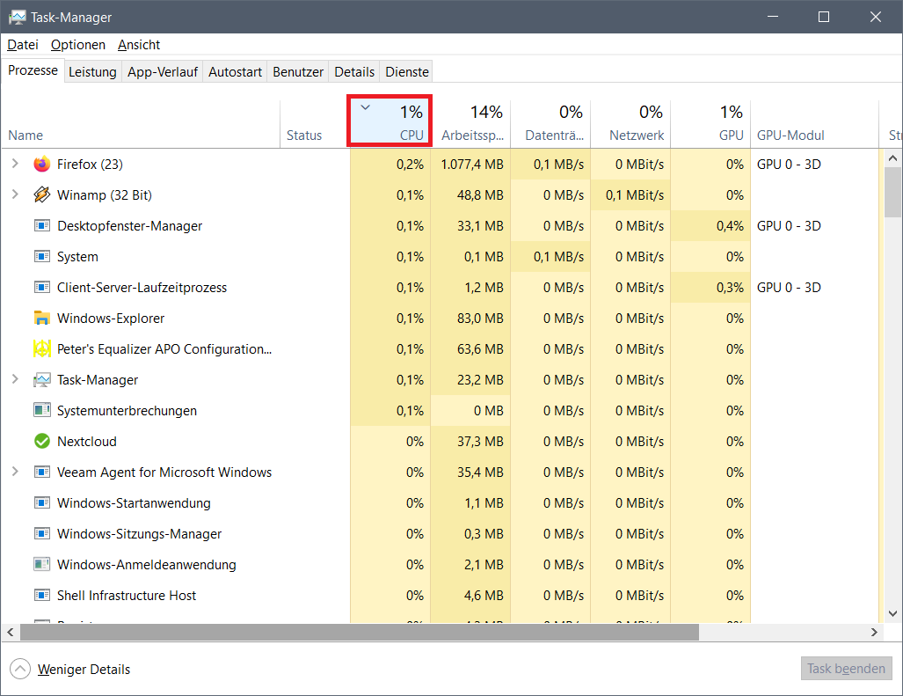Switch to the App-Verlauf tab
Image resolution: width=903 pixels, height=696 pixels.
point(163,72)
